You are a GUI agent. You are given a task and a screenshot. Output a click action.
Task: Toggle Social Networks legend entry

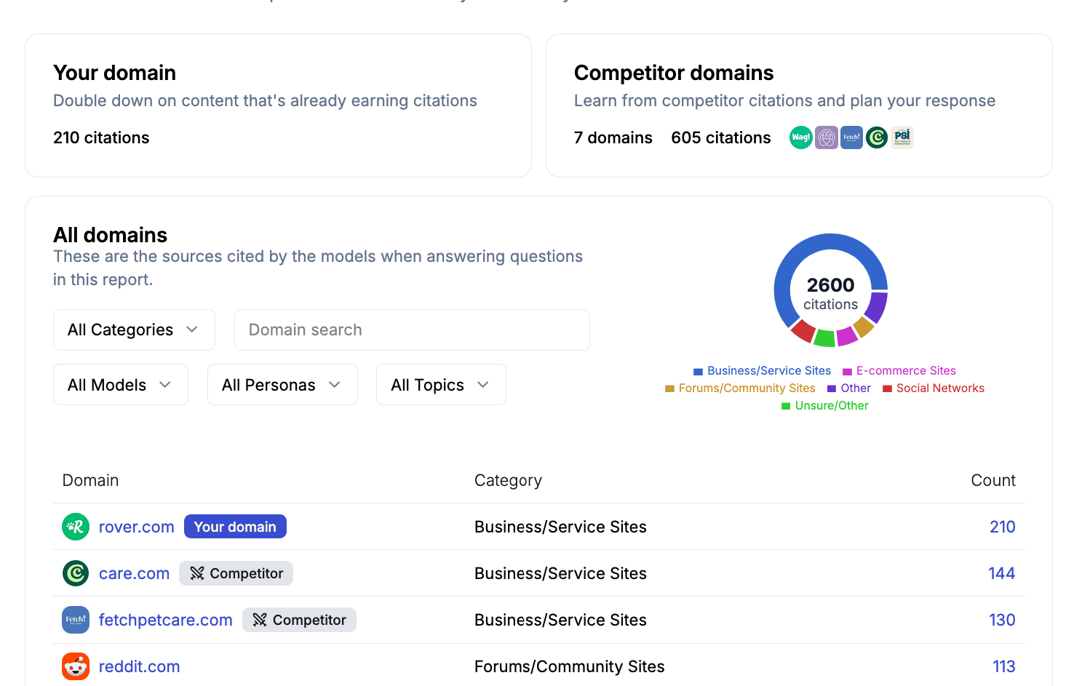click(x=934, y=388)
